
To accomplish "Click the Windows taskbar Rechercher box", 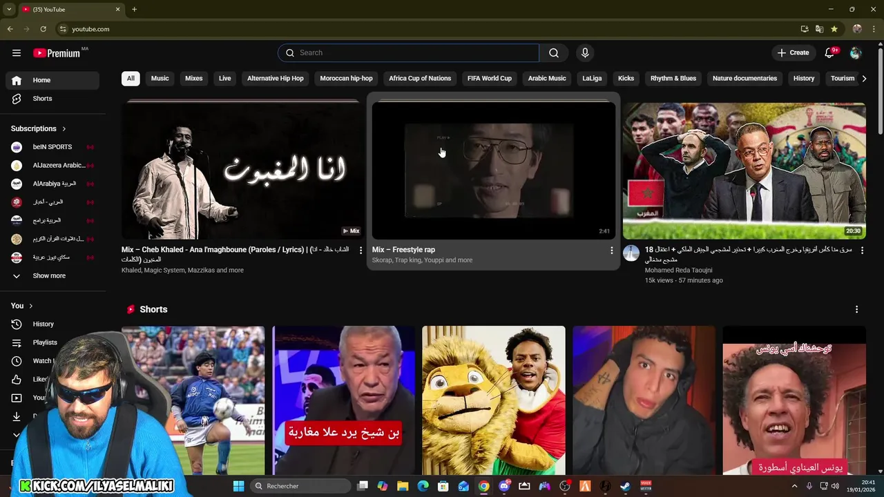I will click(x=300, y=486).
